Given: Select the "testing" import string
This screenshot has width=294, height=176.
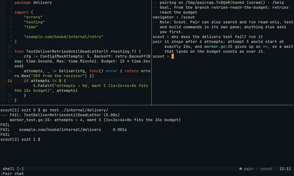Looking at the screenshot, I should [x=34, y=22].
